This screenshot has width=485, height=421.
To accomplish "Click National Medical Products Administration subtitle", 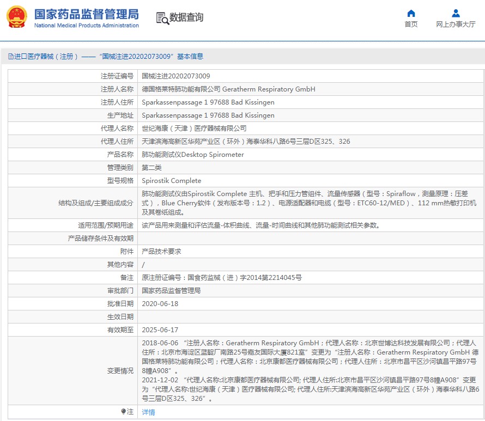I will coord(86,26).
